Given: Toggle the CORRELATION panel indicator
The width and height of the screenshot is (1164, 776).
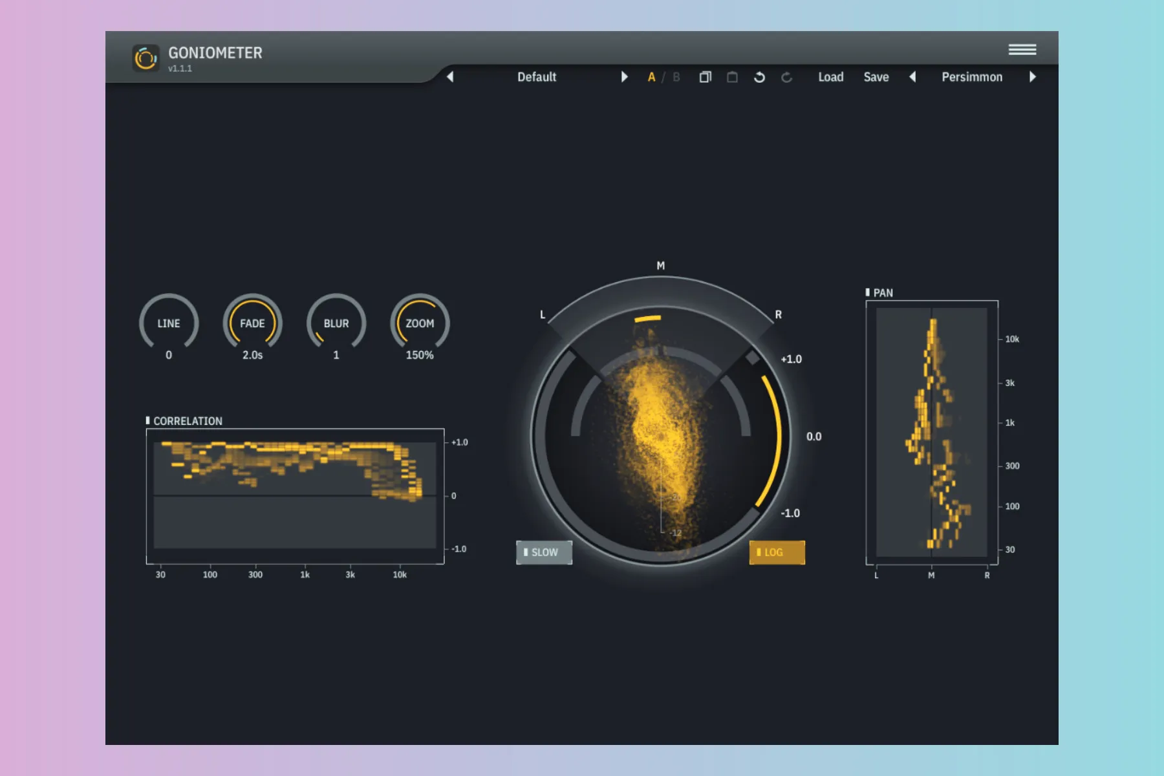Looking at the screenshot, I should click(x=148, y=420).
